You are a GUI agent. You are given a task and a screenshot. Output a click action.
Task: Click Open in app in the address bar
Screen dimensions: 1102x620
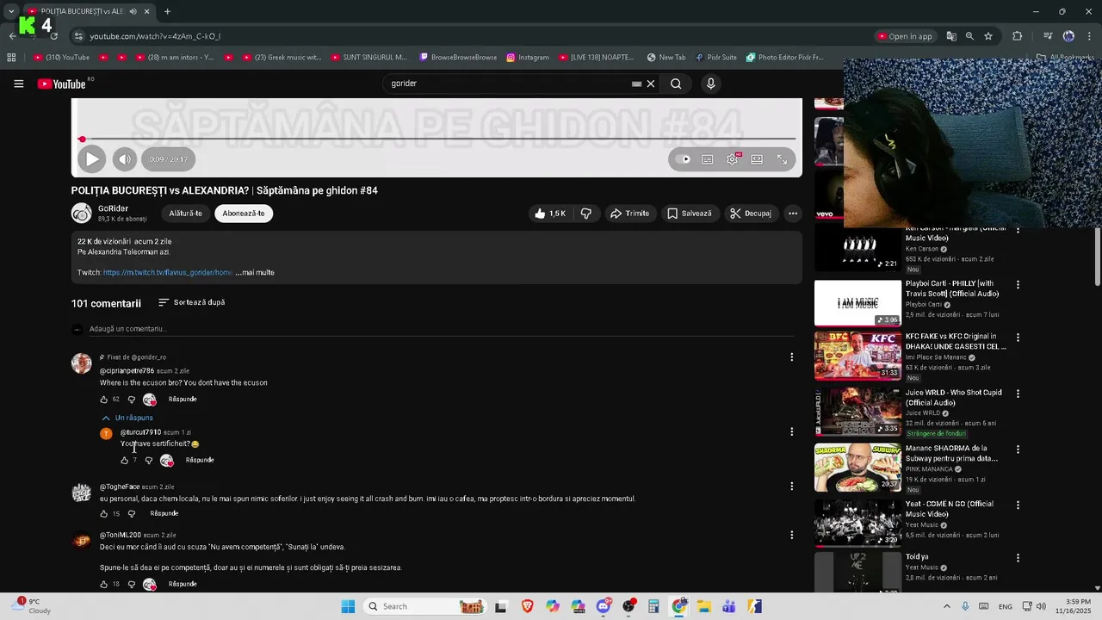click(905, 36)
